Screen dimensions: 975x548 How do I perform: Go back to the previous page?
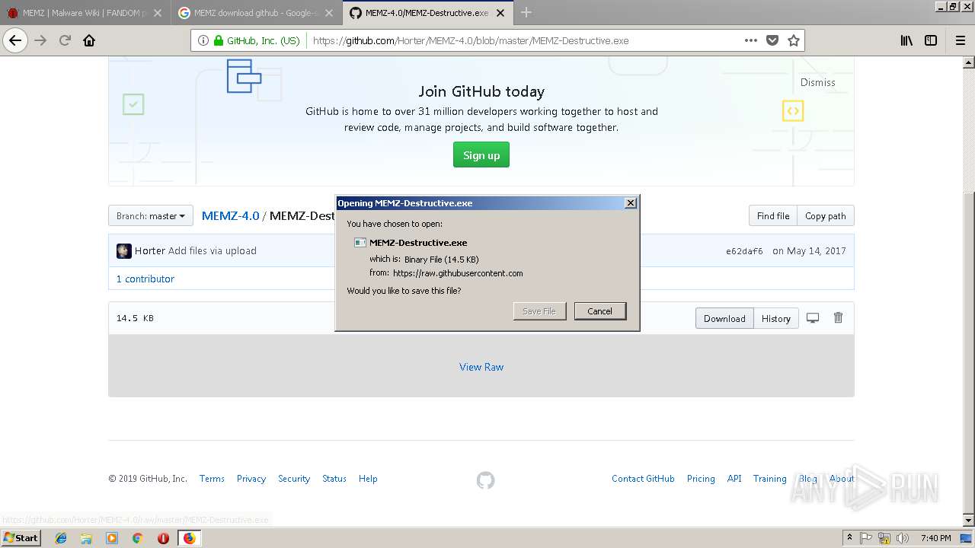[x=15, y=40]
